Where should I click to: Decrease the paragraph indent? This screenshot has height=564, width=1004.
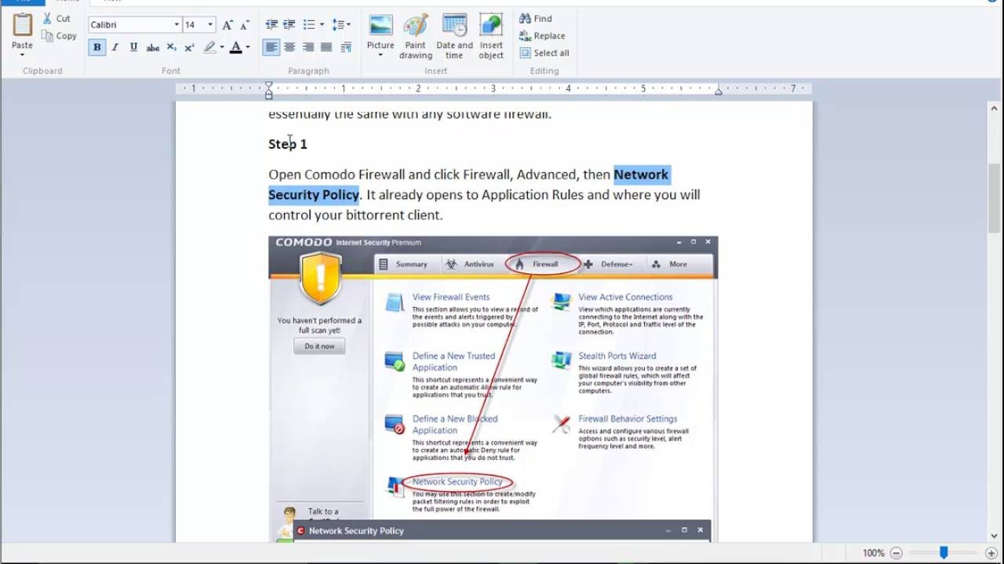(x=271, y=25)
